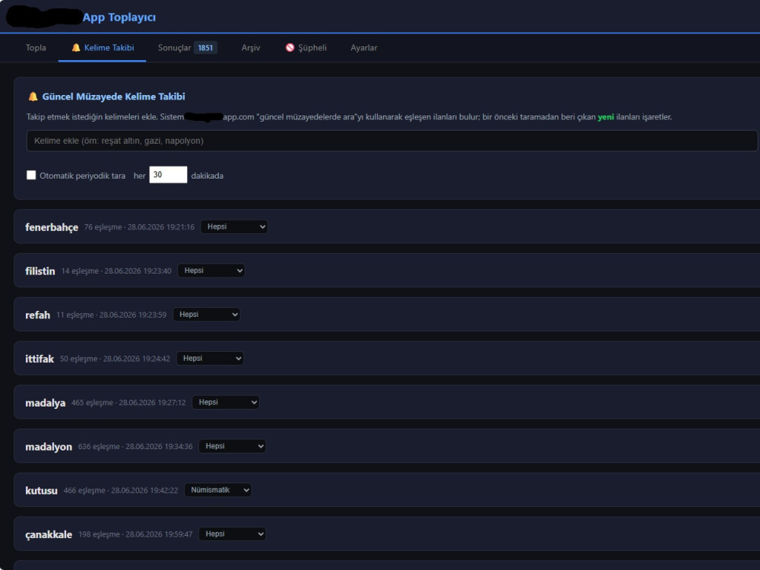The width and height of the screenshot is (760, 570).
Task: Open the filistin Hepsi dropdown
Action: tap(211, 271)
